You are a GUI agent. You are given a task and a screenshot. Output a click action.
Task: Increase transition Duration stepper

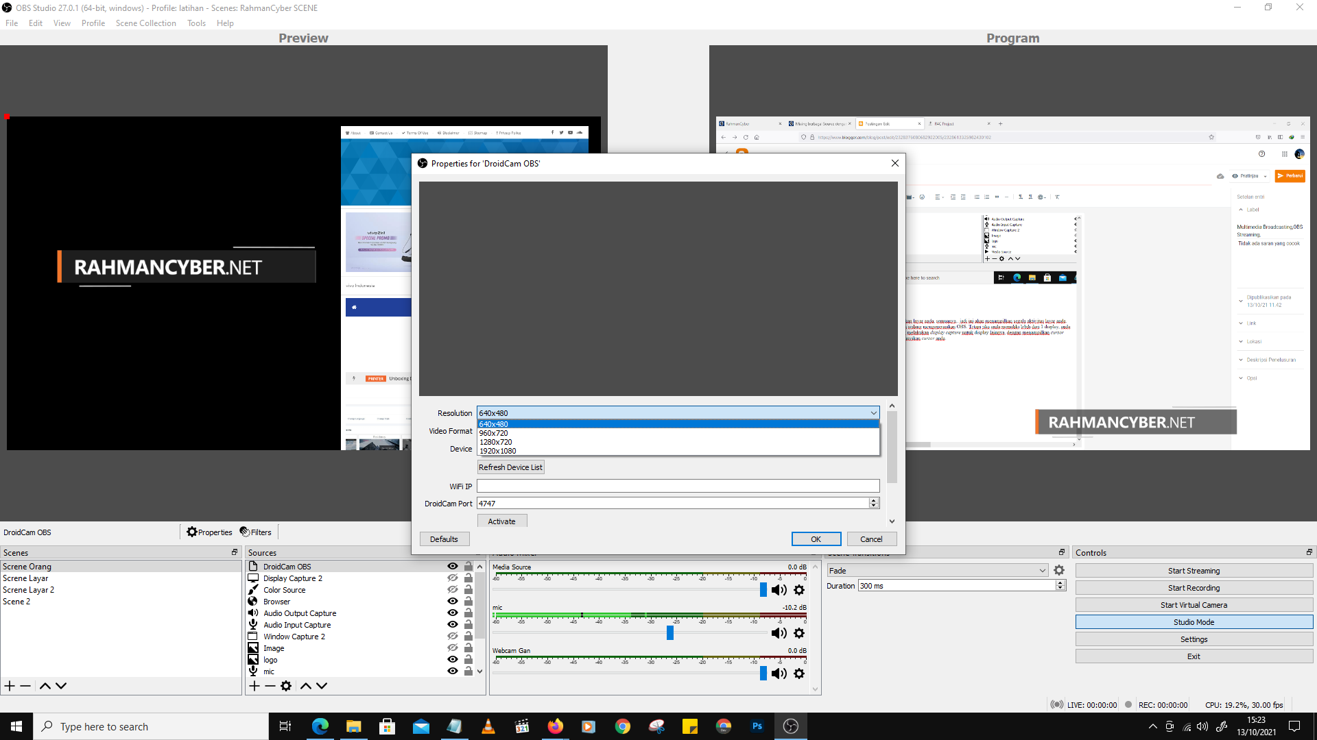click(1060, 582)
